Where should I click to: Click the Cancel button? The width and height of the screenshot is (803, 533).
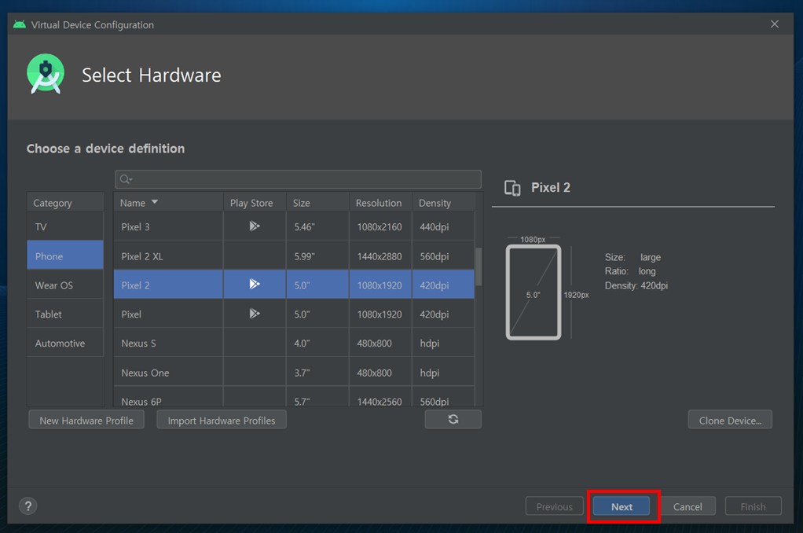(687, 506)
